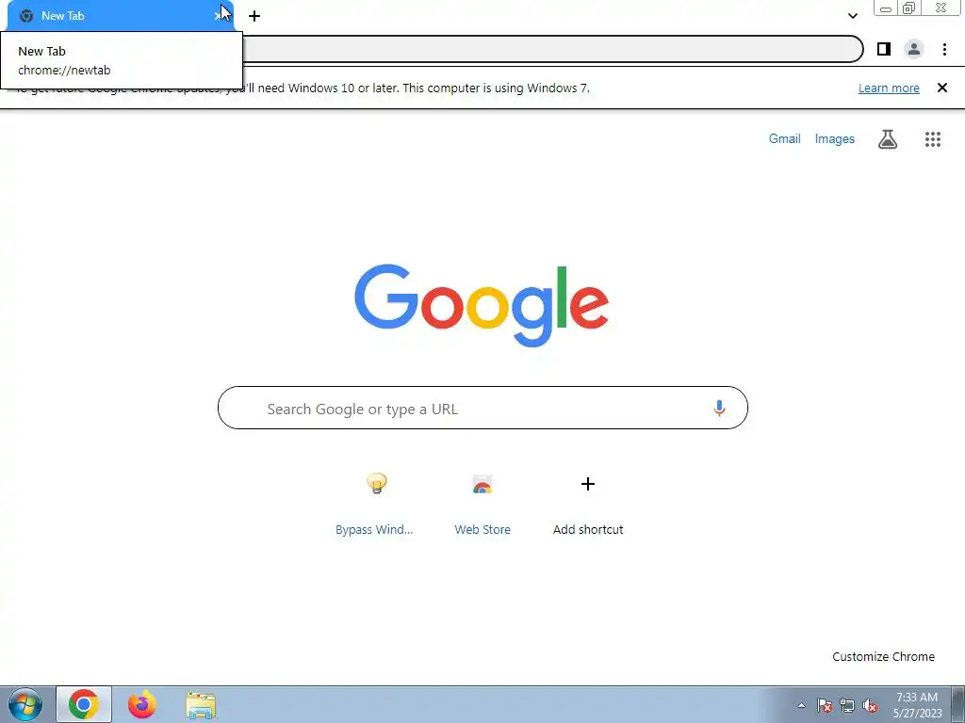Viewport: 965px width, 723px height.
Task: Open Chrome three-dot menu
Action: click(944, 49)
